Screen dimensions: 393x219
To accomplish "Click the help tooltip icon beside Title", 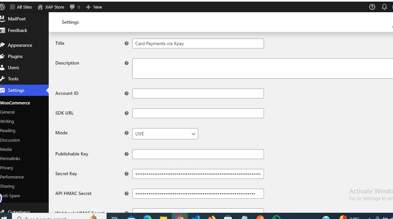I will [x=126, y=43].
